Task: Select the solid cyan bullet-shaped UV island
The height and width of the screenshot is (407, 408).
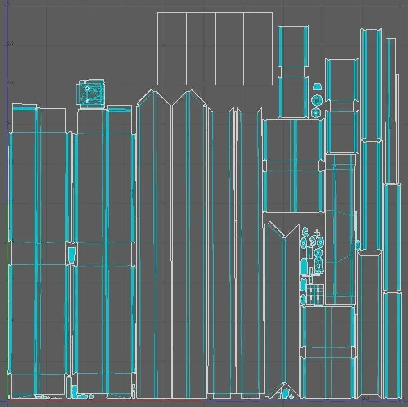Action: coord(304,266)
